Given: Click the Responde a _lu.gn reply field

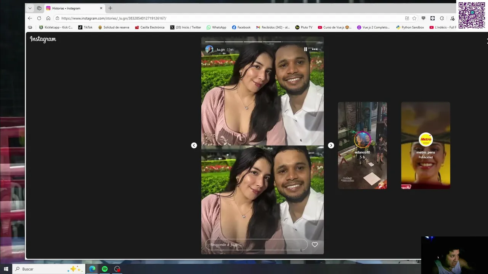Looking at the screenshot, I should pyautogui.click(x=256, y=245).
